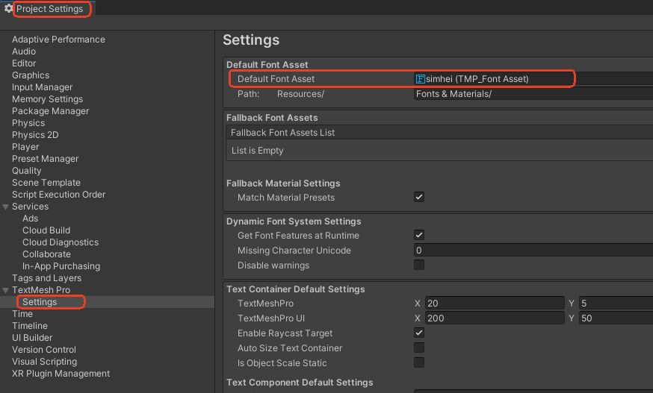Click the Fallback Font Assets List header
653x393 pixels.
[439, 133]
